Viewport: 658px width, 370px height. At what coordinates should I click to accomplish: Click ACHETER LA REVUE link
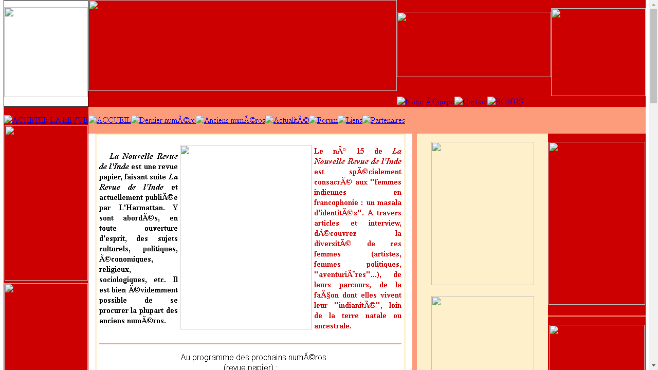point(46,120)
